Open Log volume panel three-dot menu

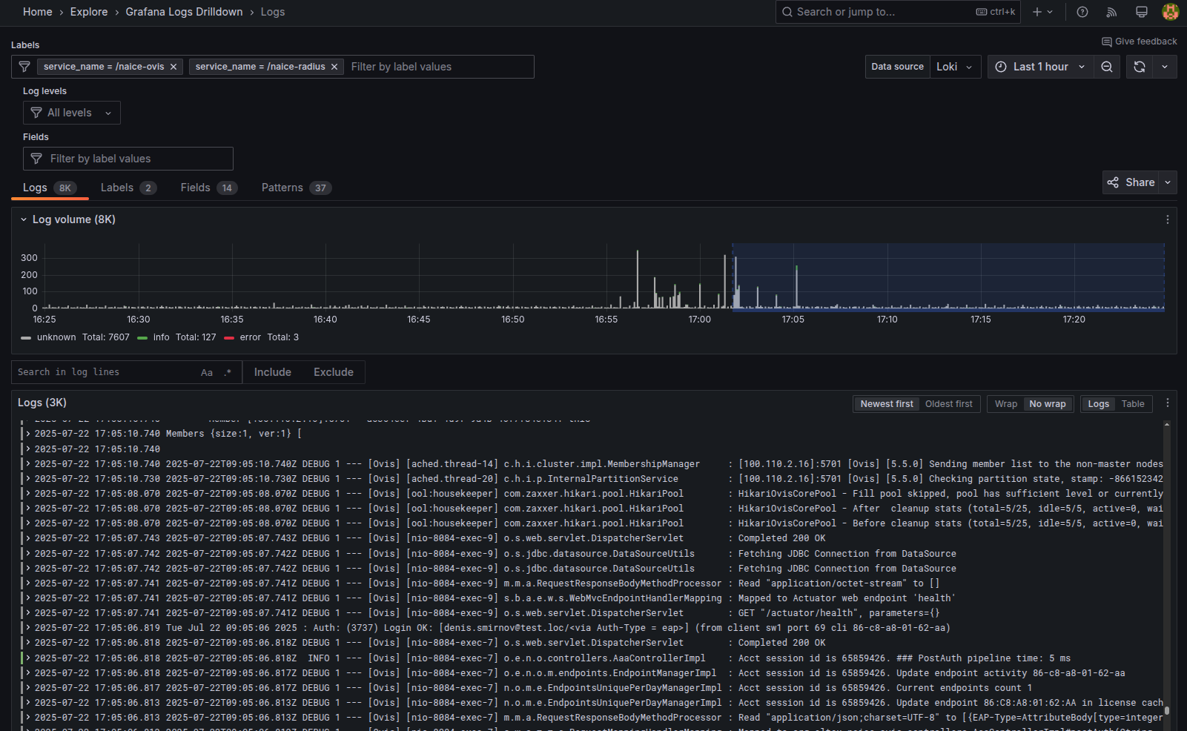[x=1167, y=219]
